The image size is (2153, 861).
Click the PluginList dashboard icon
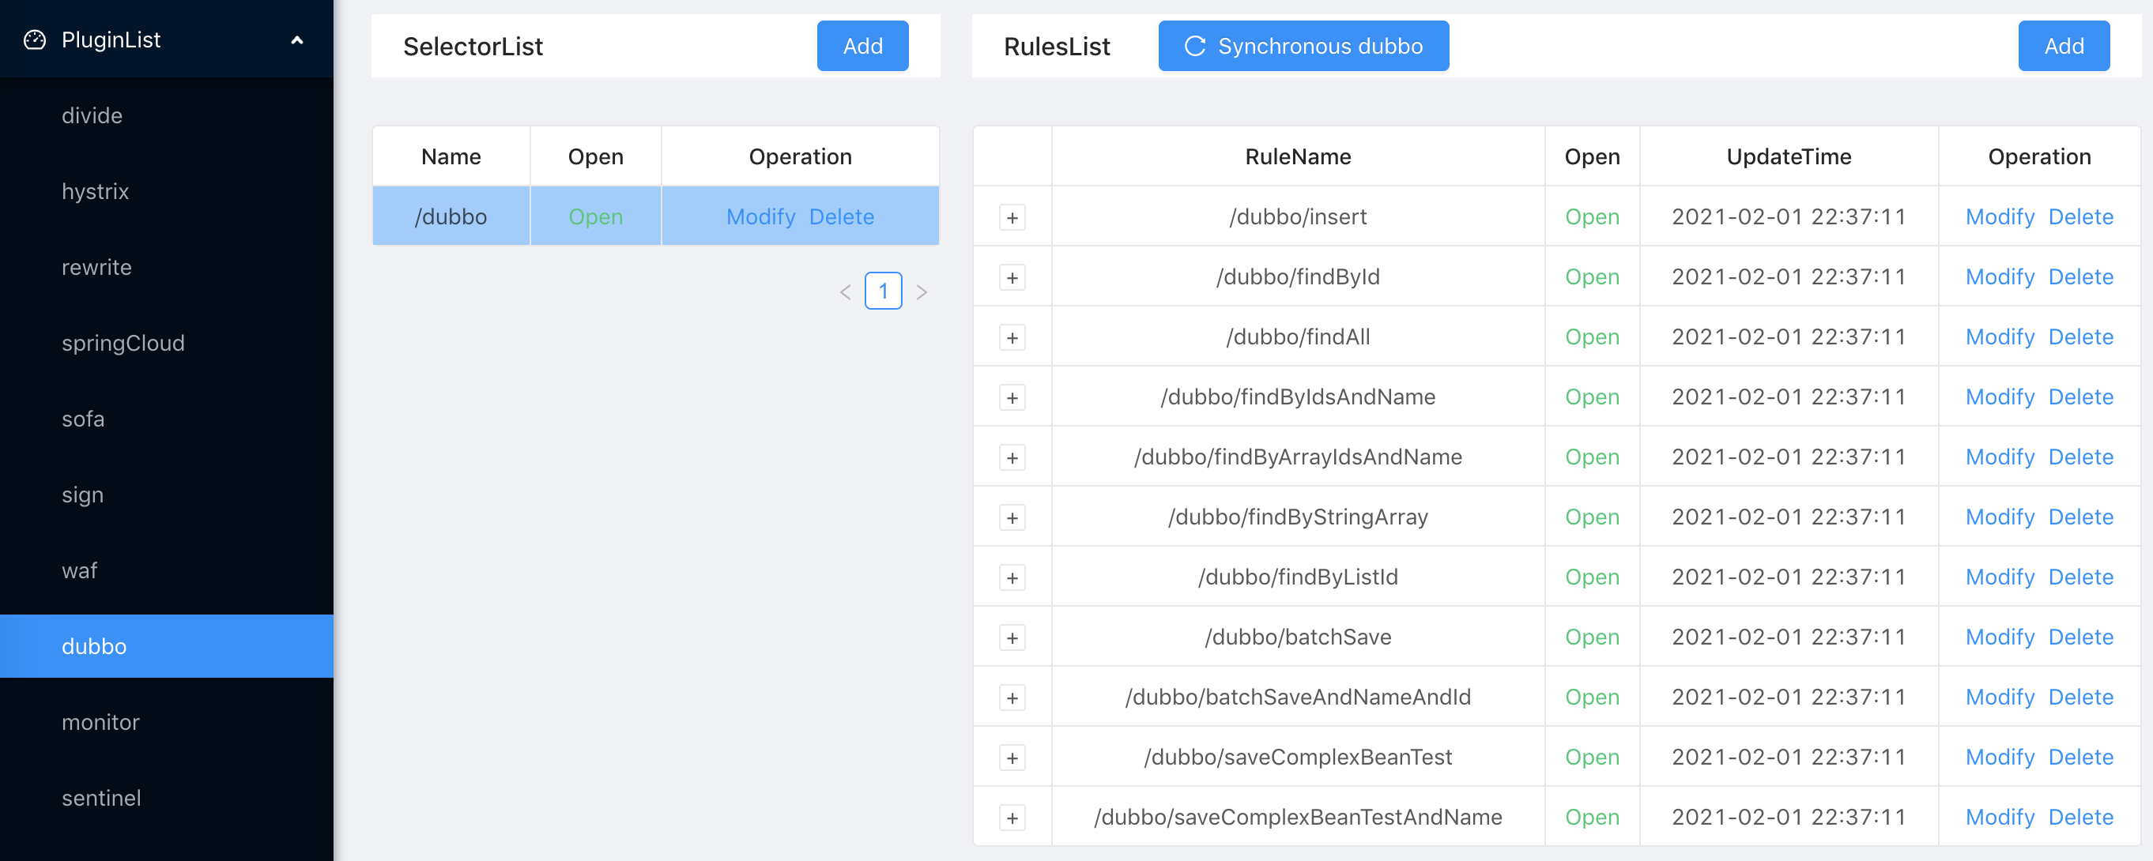point(35,40)
